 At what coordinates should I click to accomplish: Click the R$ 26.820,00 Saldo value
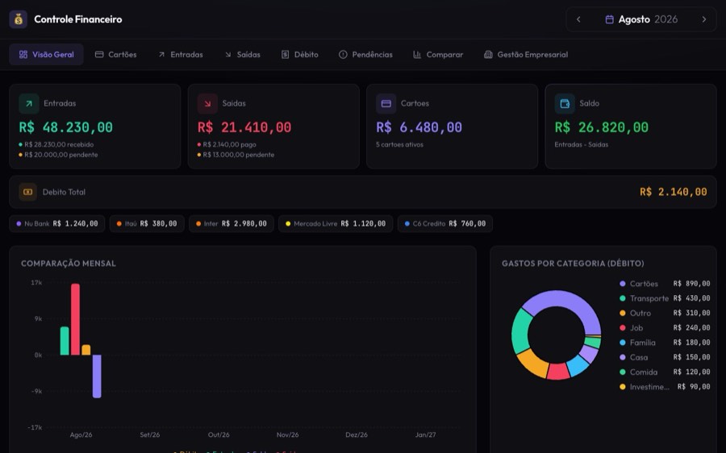click(602, 127)
